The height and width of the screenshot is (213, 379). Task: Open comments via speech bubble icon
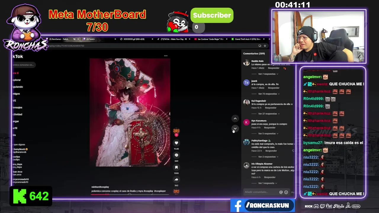coord(176,155)
